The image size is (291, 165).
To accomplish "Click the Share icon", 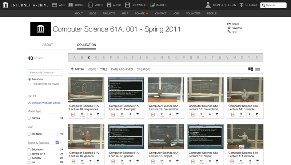I will [229, 24].
